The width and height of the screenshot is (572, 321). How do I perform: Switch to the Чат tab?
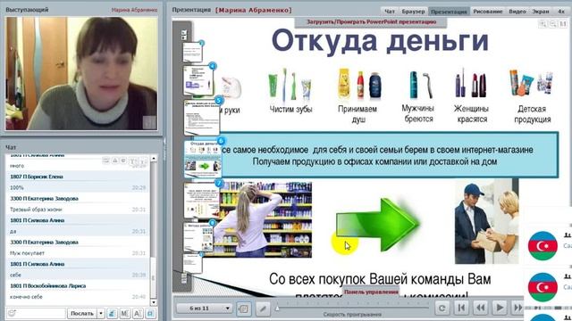tap(390, 12)
